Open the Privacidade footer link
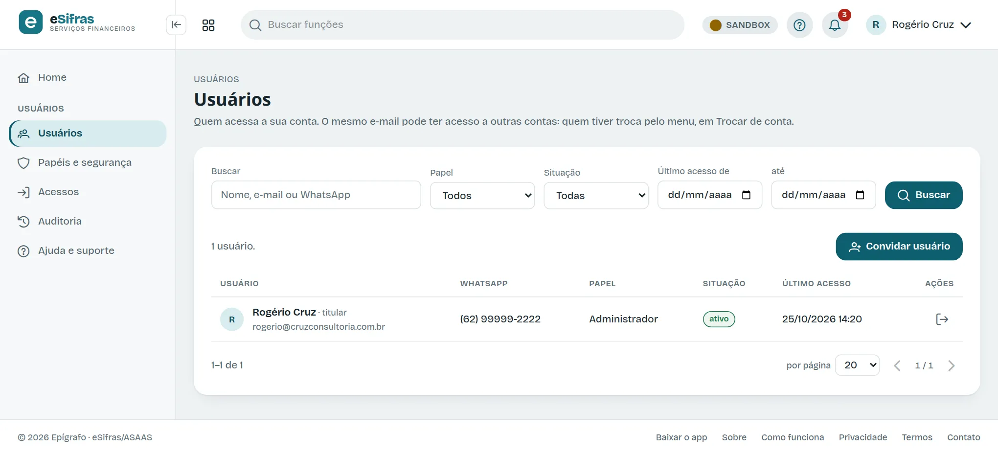 pos(863,437)
